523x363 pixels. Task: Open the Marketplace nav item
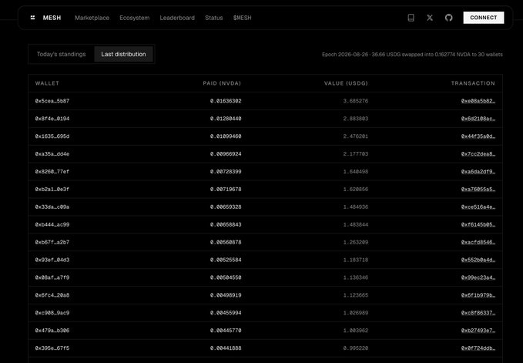point(92,18)
